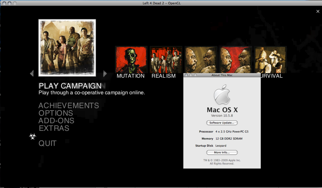Open the PLAY CAMPAIGN menu entry
Viewport: 322px width, 188px height.
tap(70, 86)
